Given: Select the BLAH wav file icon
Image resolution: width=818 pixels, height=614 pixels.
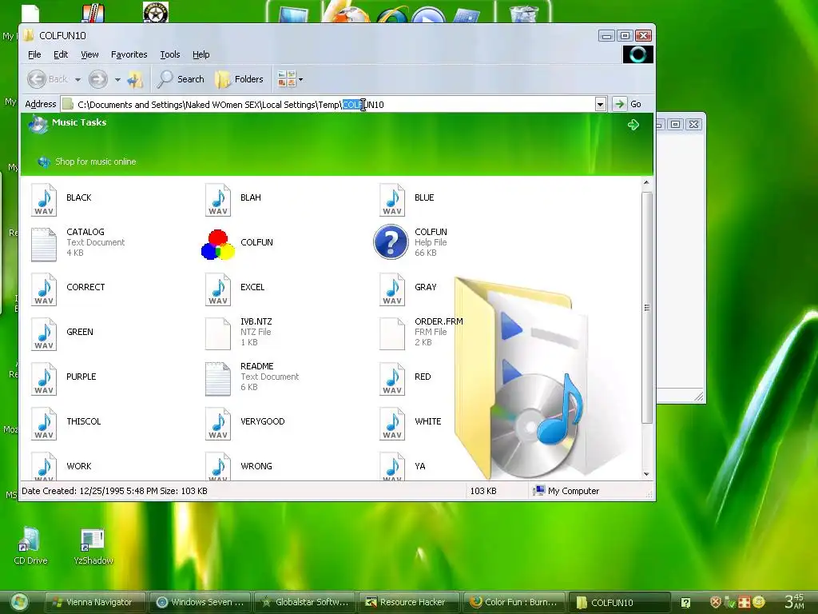Looking at the screenshot, I should point(218,199).
